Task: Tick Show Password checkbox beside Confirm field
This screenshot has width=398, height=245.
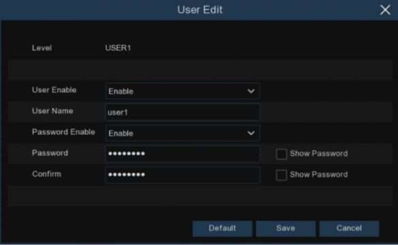Action: tap(282, 175)
